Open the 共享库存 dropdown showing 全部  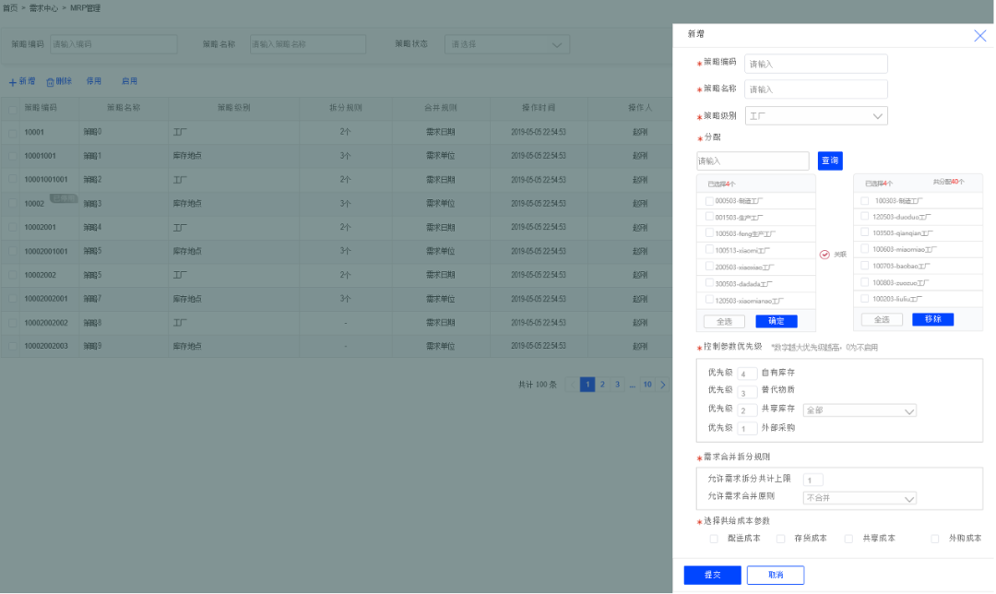click(860, 411)
